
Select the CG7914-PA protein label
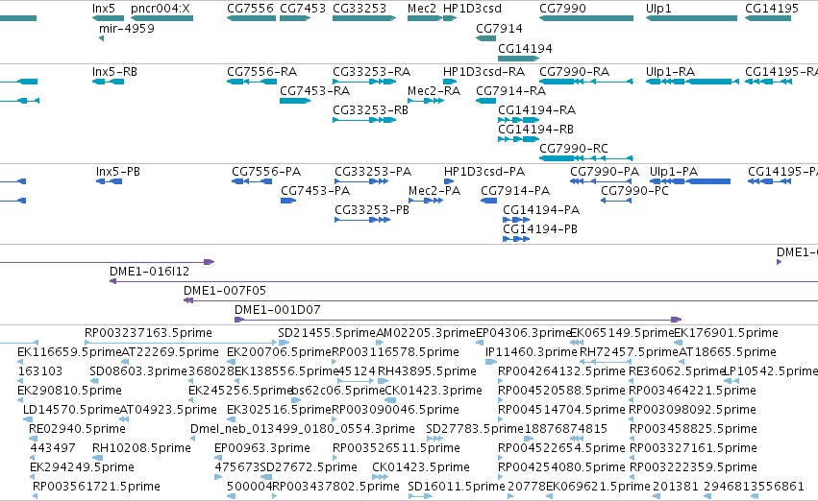(x=515, y=191)
